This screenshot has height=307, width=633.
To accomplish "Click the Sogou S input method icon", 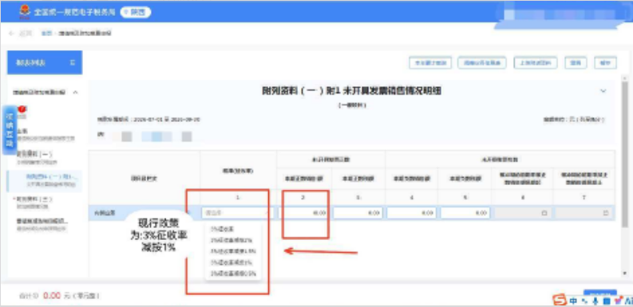I will pos(560,300).
